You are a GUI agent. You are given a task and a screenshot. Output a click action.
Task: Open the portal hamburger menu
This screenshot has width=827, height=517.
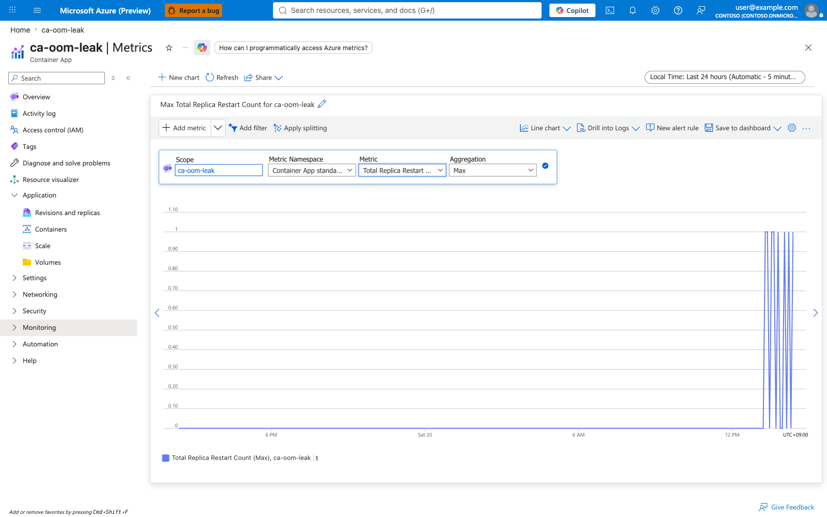coord(37,10)
